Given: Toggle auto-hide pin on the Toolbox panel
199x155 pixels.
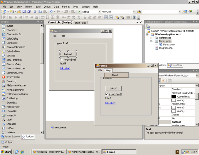Looking at the screenshot, I should pos(38,22).
